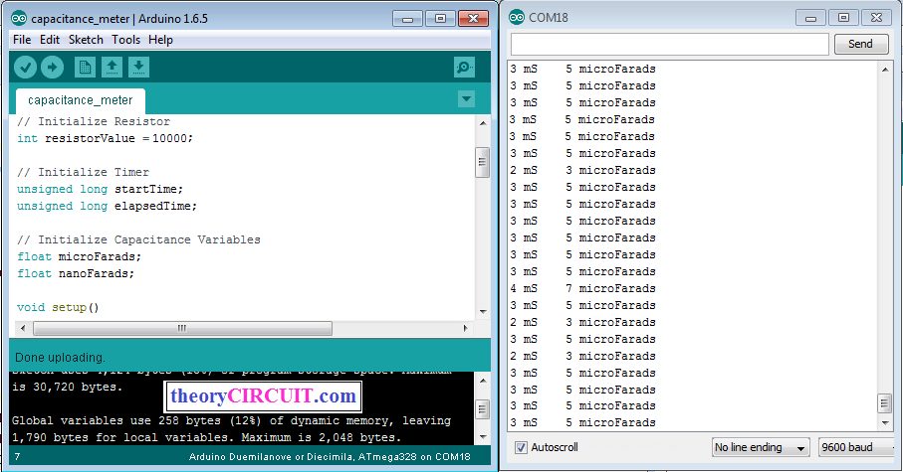Screen dimensions: 903x472
Task: Click the code editor horizontal scrollbar thumb
Action: pyautogui.click(x=182, y=328)
